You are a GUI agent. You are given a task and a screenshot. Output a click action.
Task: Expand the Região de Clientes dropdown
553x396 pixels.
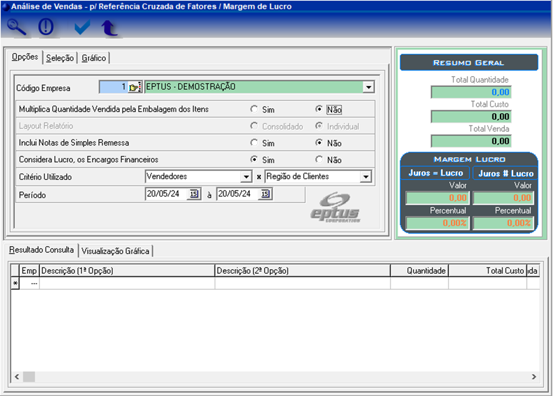point(365,177)
